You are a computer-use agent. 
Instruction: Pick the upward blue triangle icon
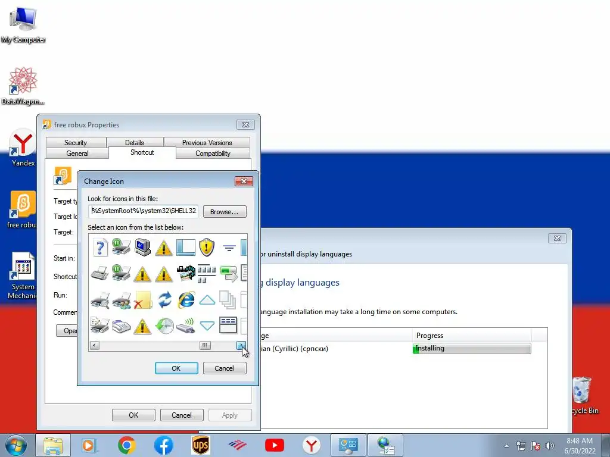click(207, 300)
